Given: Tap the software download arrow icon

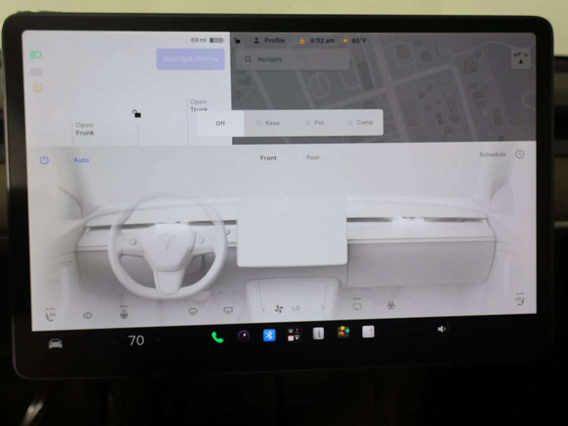Looking at the screenshot, I should pos(302,40).
